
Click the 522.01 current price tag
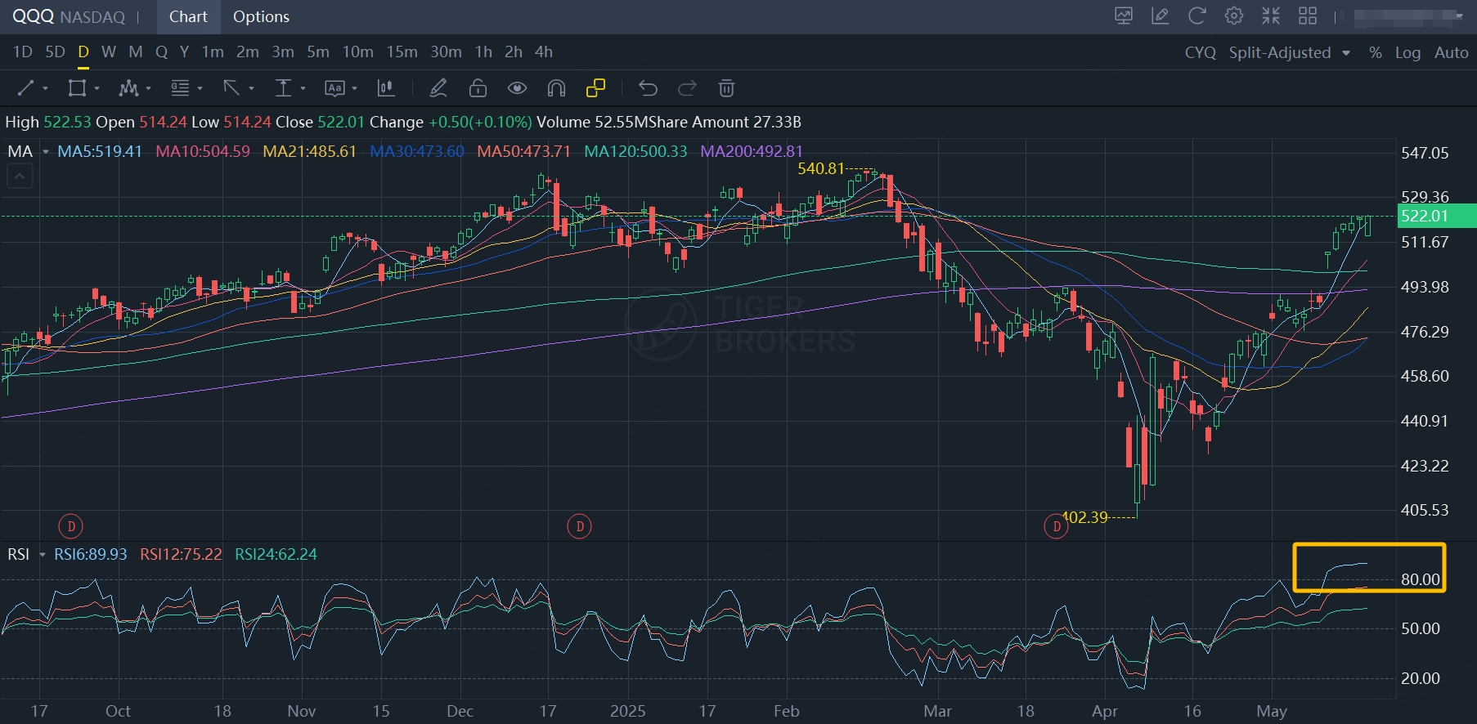pos(1436,216)
